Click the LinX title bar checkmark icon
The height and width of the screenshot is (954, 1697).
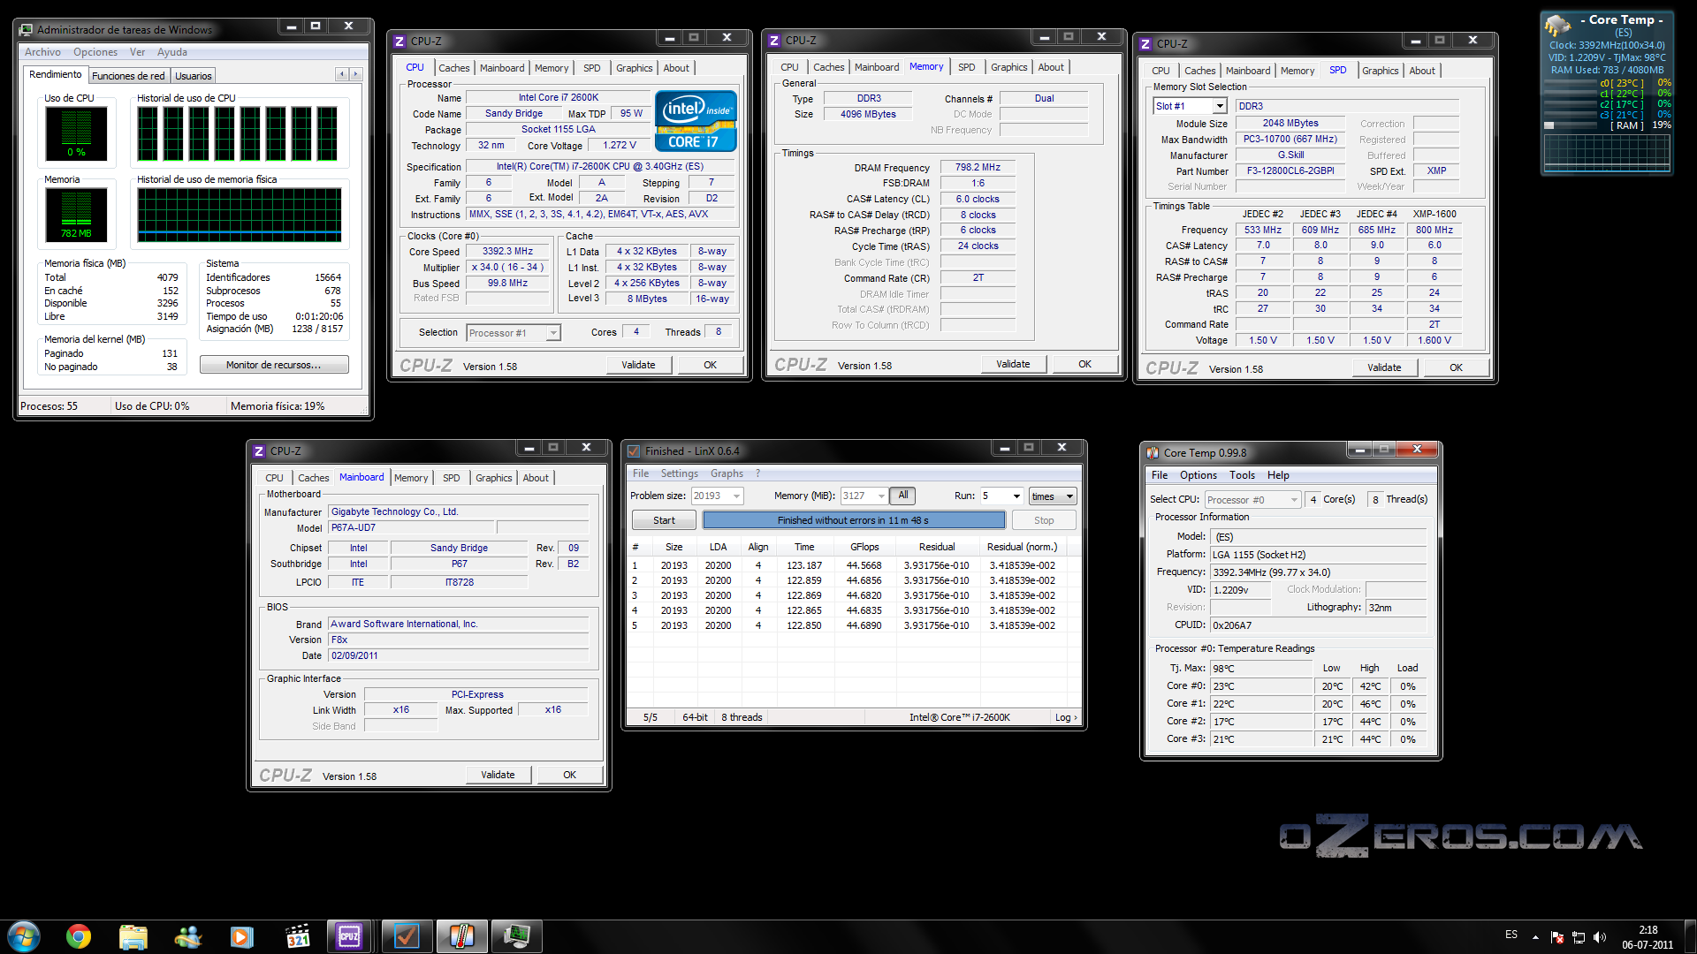(634, 451)
